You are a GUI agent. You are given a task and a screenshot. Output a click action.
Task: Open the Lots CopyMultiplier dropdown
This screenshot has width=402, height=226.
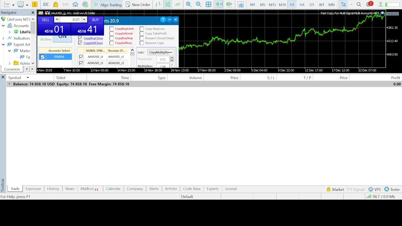pyautogui.click(x=160, y=52)
